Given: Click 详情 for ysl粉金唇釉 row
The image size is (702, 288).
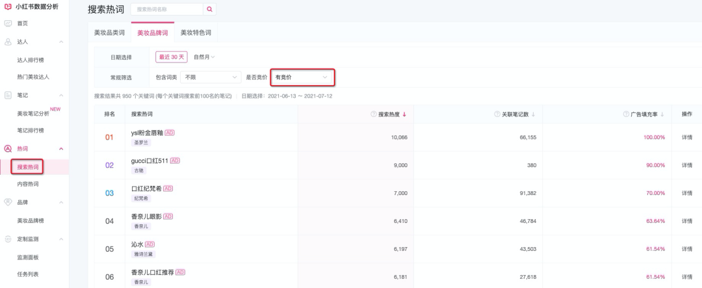Looking at the screenshot, I should [x=687, y=137].
